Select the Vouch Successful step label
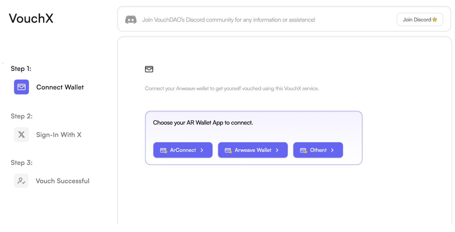Image resolution: width=455 pixels, height=232 pixels. click(x=63, y=181)
